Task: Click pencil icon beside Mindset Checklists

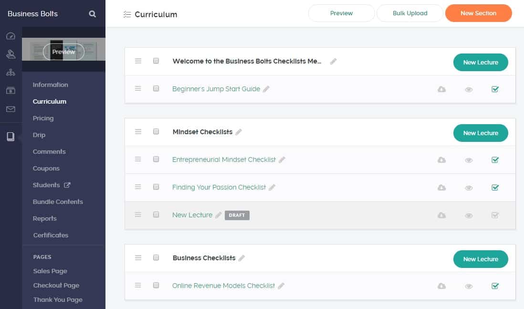Action: point(239,132)
